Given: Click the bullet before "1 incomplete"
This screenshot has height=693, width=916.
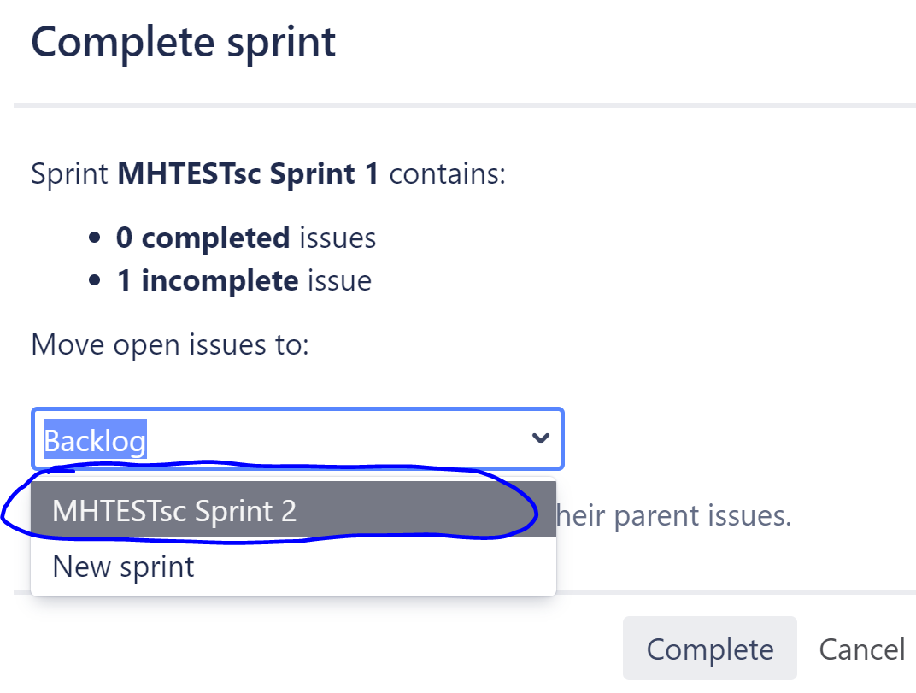Looking at the screenshot, I should 96,281.
